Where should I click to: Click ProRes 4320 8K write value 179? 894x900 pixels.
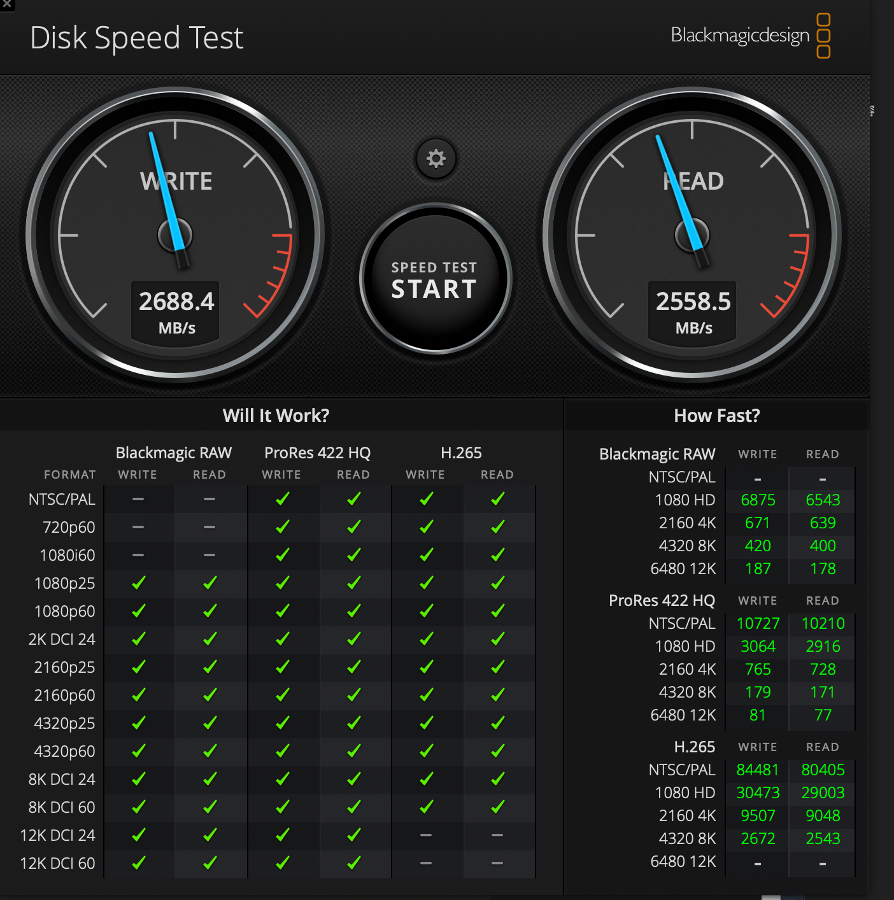tap(758, 693)
